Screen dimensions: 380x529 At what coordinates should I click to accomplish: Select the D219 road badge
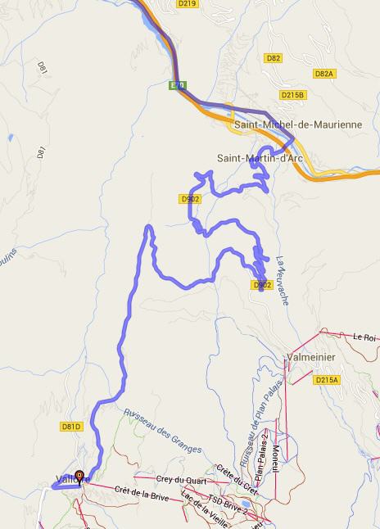[188, 4]
